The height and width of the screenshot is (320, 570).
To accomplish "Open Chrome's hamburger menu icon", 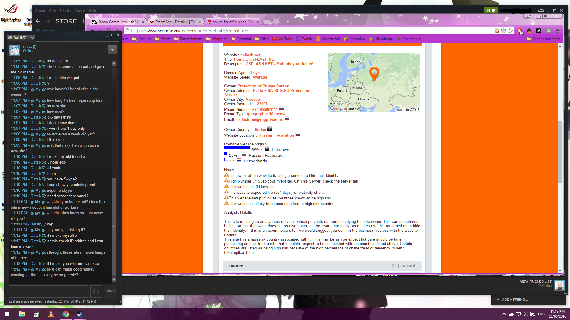I will 558,31.
